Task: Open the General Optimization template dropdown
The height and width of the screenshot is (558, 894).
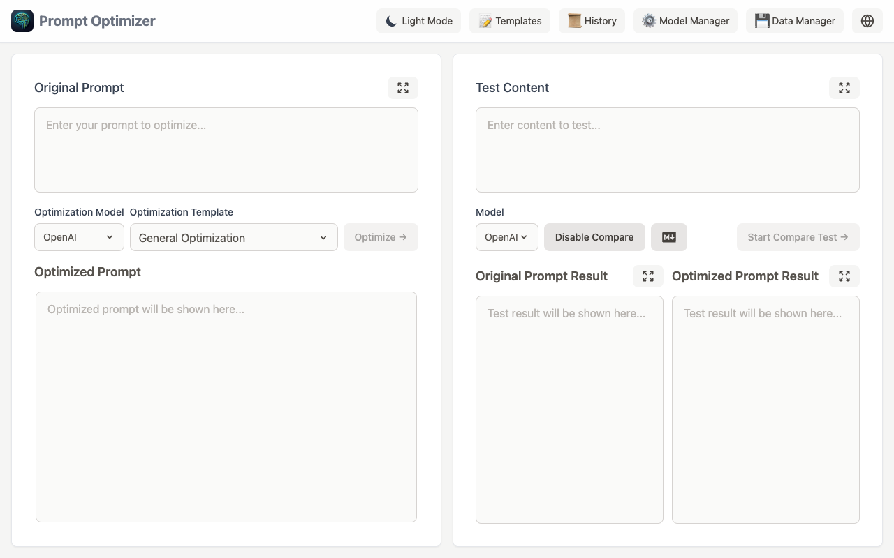Action: pyautogui.click(x=233, y=237)
